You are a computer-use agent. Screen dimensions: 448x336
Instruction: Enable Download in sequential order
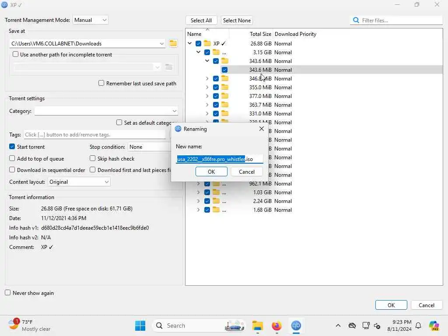pos(12,170)
